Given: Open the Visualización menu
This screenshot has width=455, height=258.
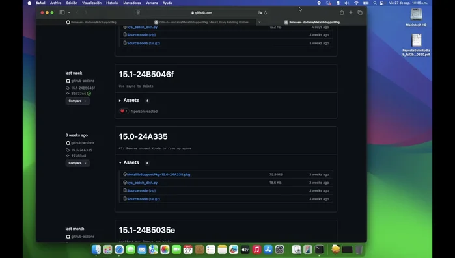Looking at the screenshot, I should pyautogui.click(x=92, y=3).
